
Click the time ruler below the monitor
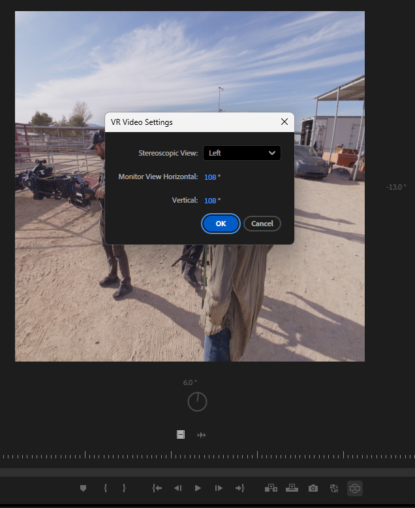207,455
